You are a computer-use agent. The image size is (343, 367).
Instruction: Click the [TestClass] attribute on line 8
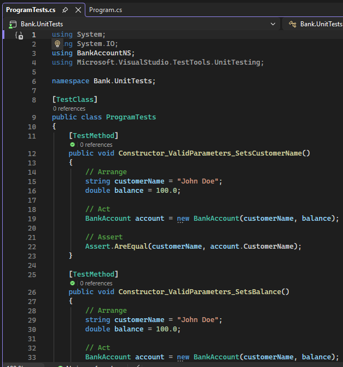(75, 100)
